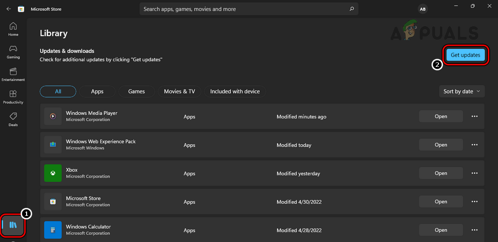Expand the Sort by date dropdown

[462, 91]
